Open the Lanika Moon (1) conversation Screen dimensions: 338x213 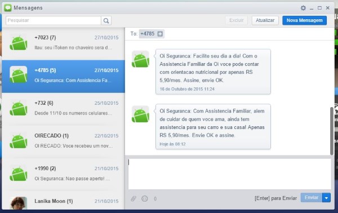pos(63,201)
